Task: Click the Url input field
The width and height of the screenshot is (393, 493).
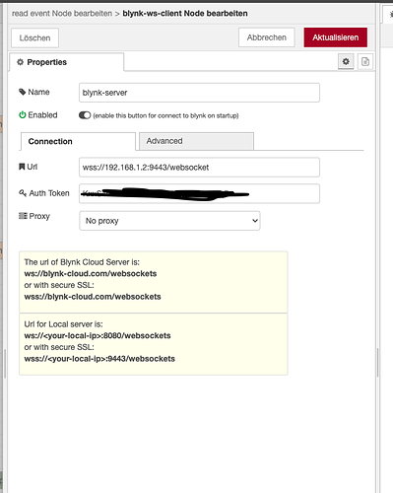Action: [x=199, y=168]
